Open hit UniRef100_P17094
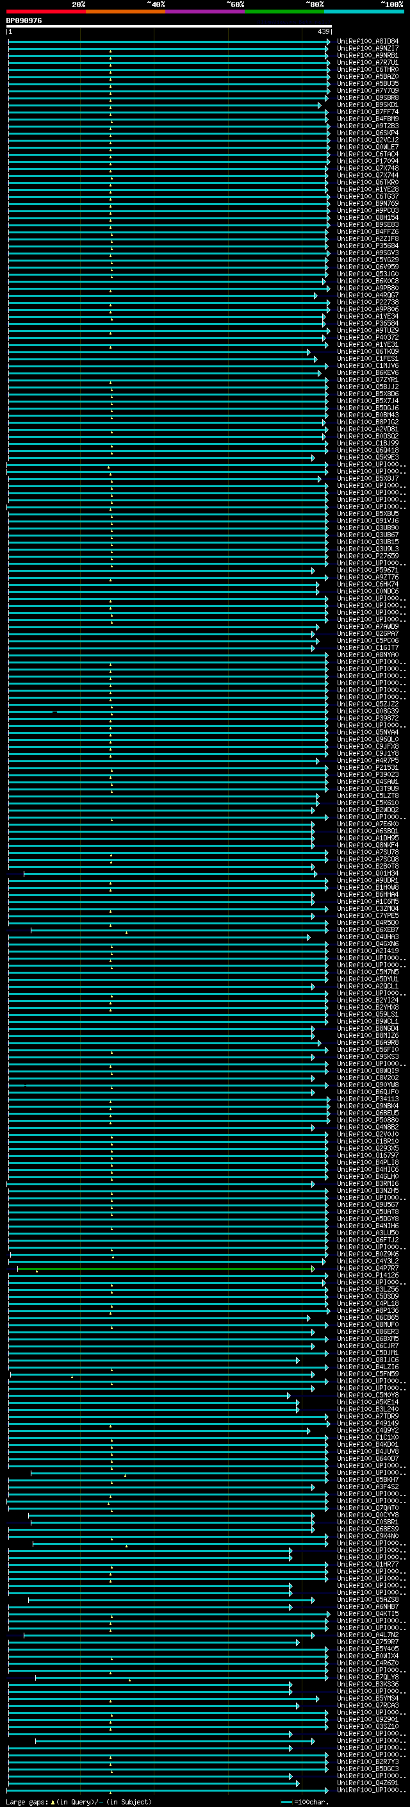410x1807 pixels. pyautogui.click(x=368, y=162)
